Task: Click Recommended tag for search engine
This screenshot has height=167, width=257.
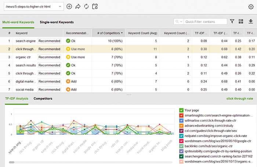Action: point(49,41)
